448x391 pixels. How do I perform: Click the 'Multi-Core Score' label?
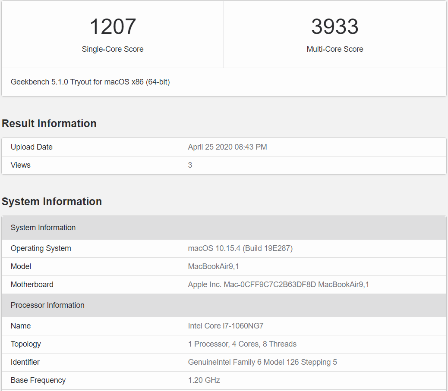335,49
